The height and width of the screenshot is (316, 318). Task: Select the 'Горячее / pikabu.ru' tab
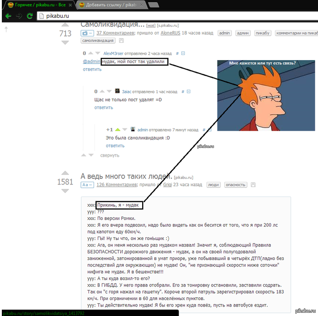(x=36, y=5)
